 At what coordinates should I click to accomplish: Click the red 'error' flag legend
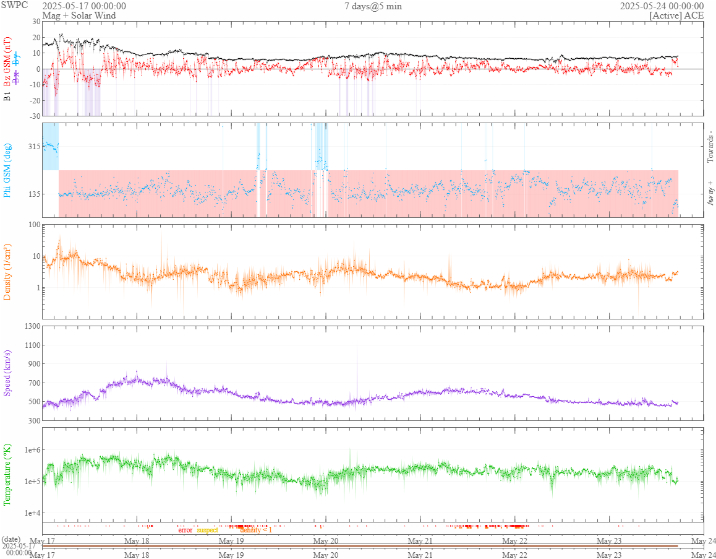185,530
